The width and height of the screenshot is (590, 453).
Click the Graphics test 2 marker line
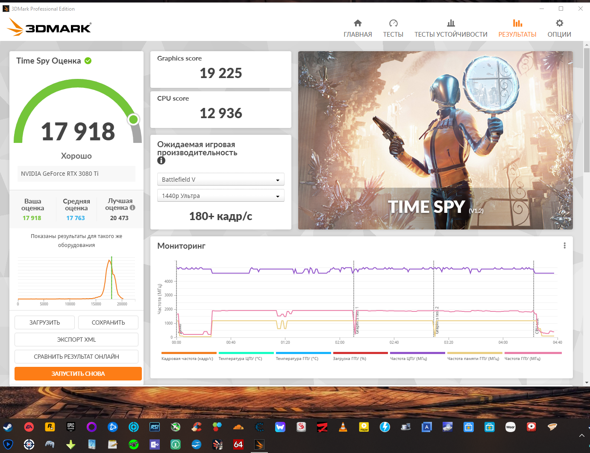tap(434, 299)
